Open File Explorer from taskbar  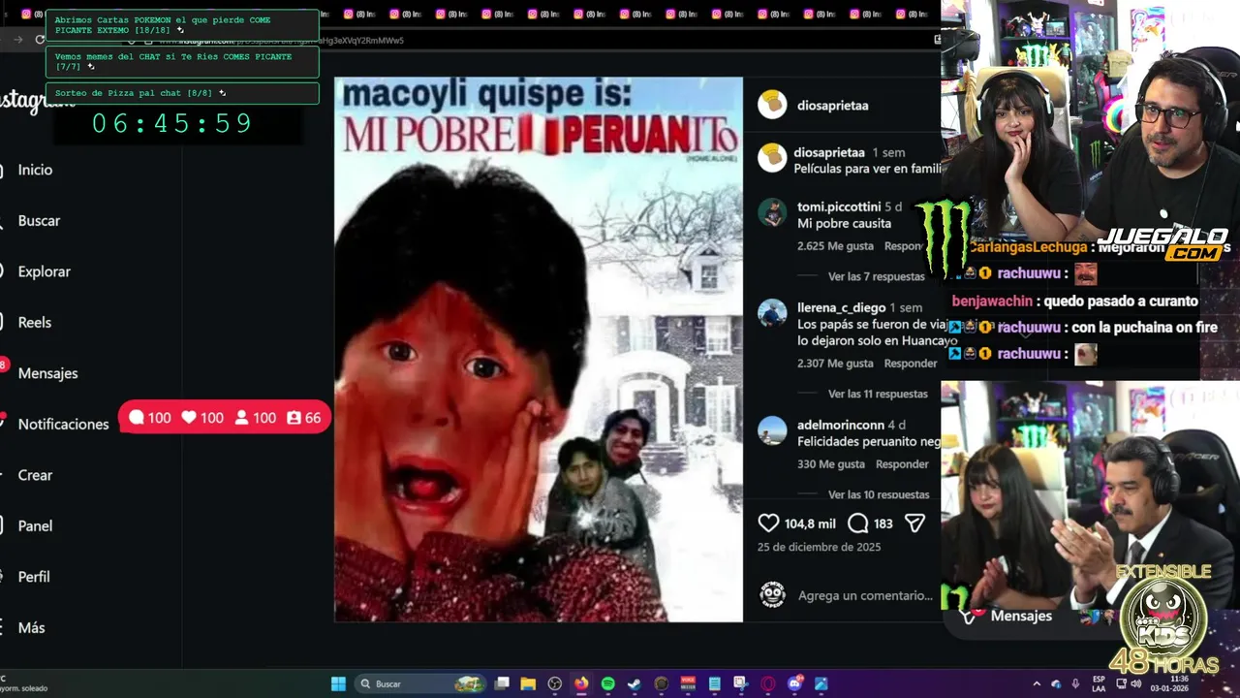528,683
